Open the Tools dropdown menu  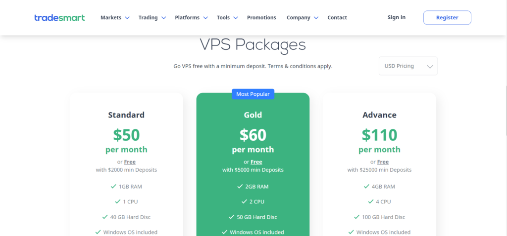pyautogui.click(x=227, y=18)
